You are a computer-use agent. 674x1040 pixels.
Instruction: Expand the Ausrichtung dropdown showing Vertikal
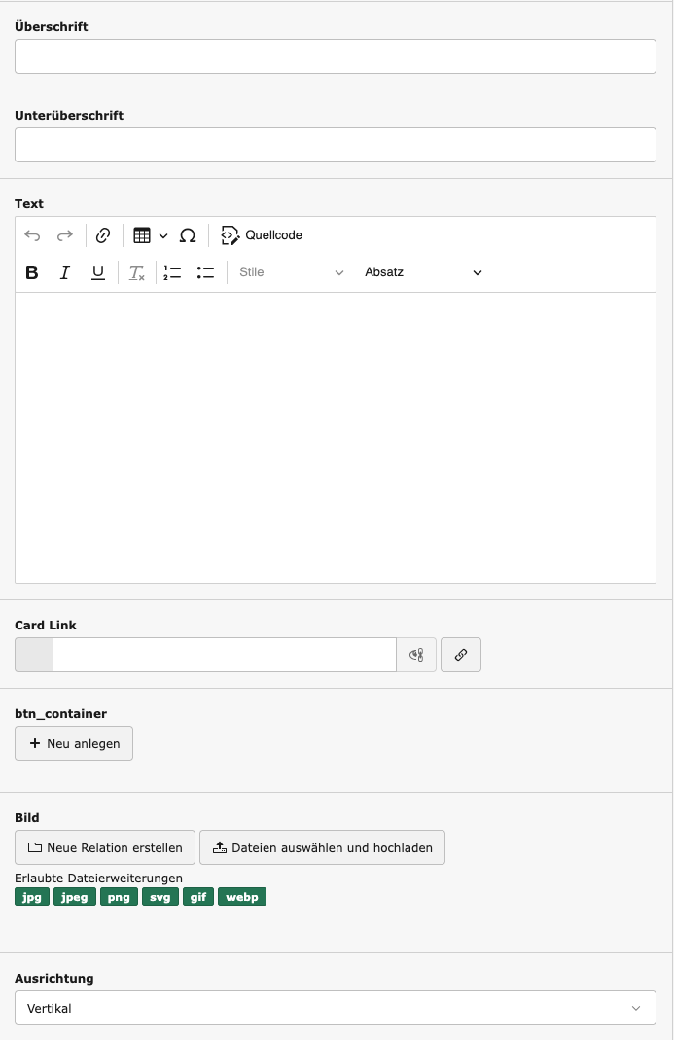(336, 1008)
